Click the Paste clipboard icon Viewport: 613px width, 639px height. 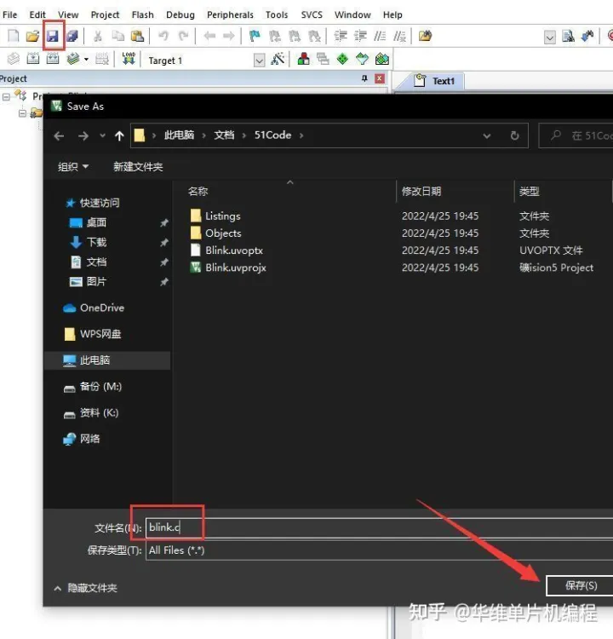(x=137, y=36)
